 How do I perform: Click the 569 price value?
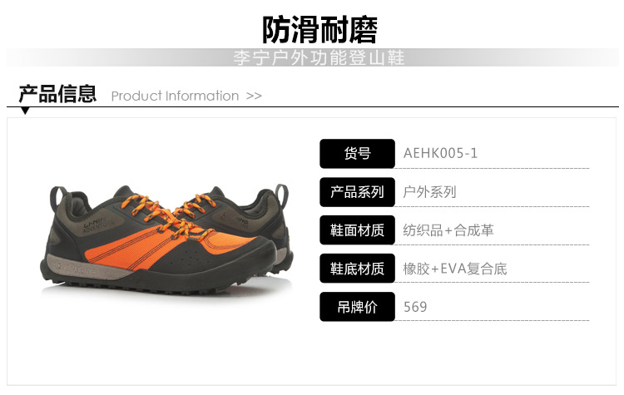[415, 307]
